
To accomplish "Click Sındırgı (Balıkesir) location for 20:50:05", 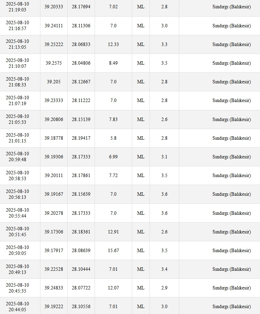I will (232, 250).
